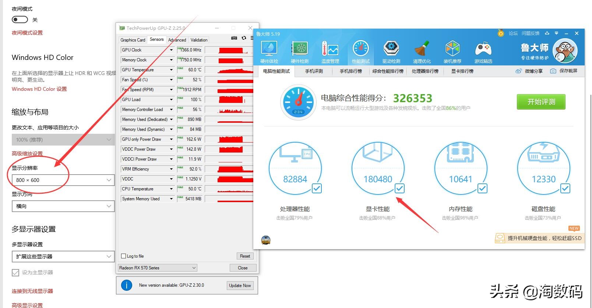Click the 微博分享 share icon
The height and width of the screenshot is (308, 592).
[x=518, y=71]
